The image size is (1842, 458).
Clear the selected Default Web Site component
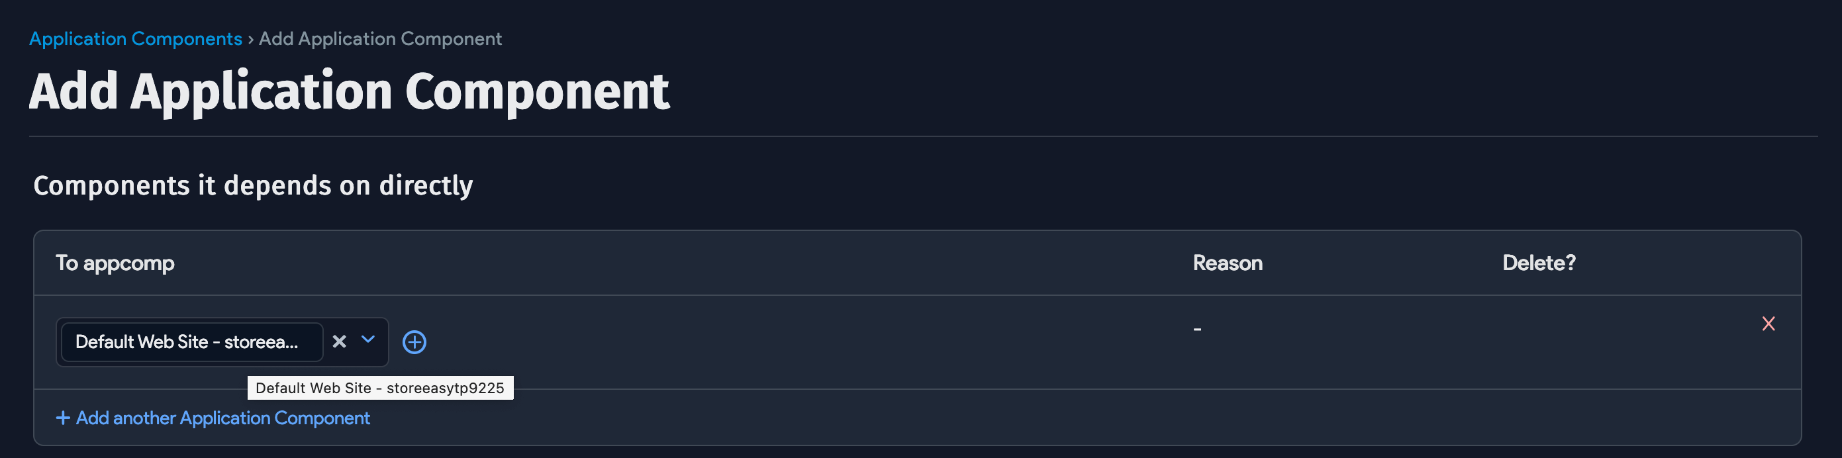click(x=340, y=342)
